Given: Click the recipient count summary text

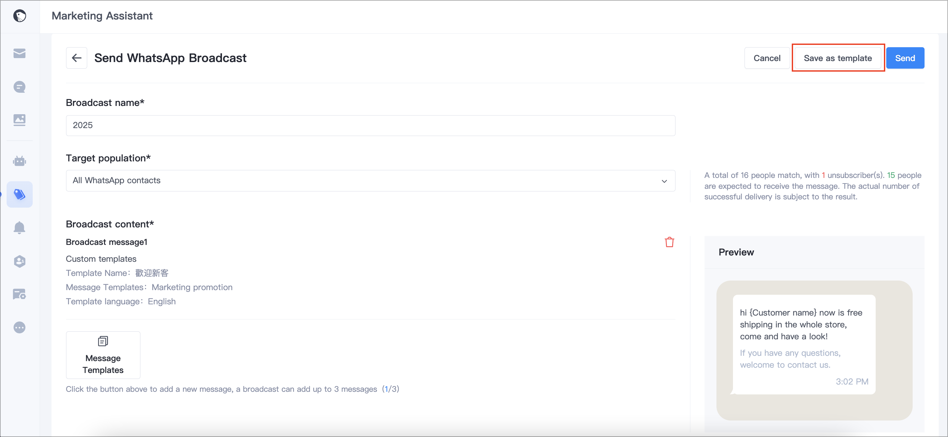Looking at the screenshot, I should click(x=813, y=186).
